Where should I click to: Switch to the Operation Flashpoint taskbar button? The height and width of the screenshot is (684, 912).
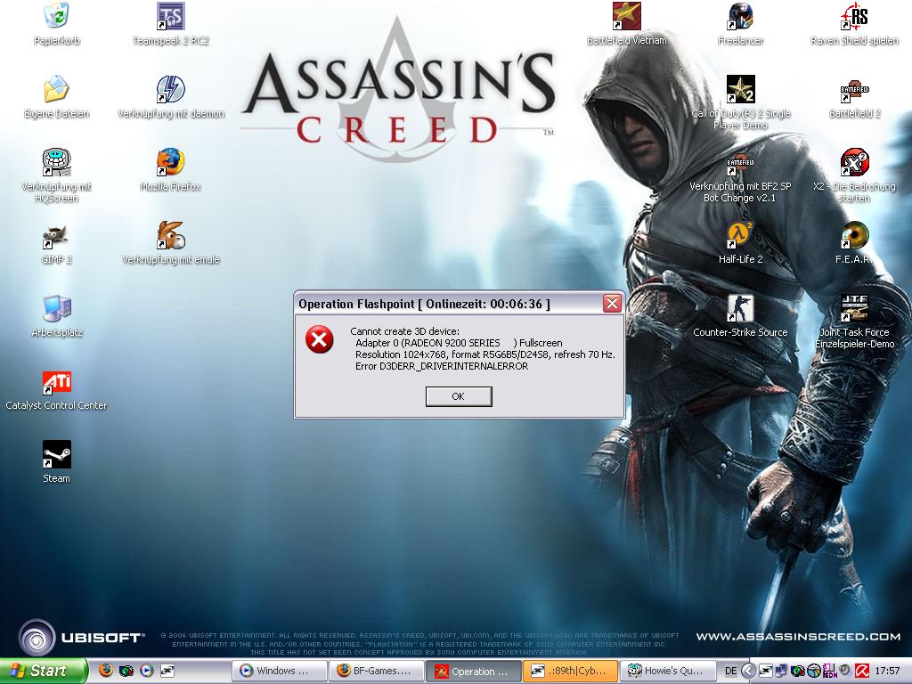click(473, 672)
